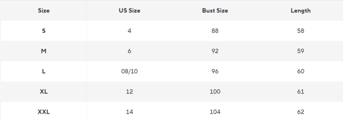
Task: Click bust size value 104
Action: pos(215,112)
